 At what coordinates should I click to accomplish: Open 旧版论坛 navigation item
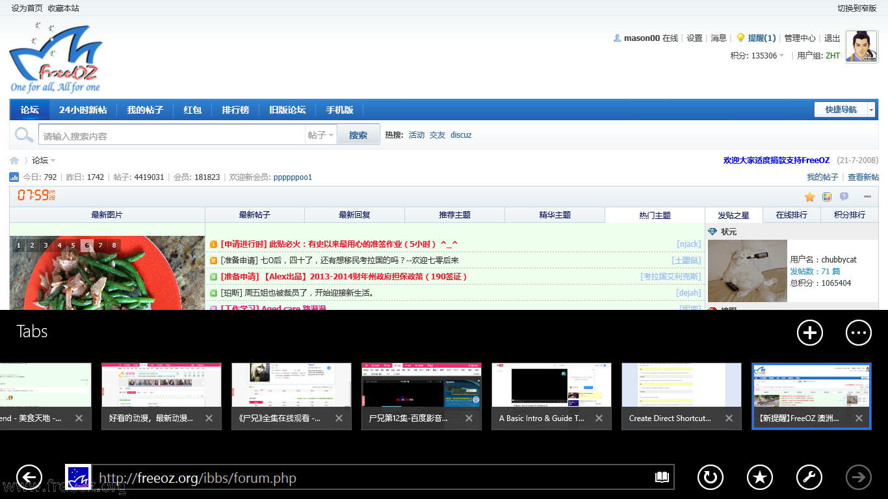pyautogui.click(x=287, y=110)
